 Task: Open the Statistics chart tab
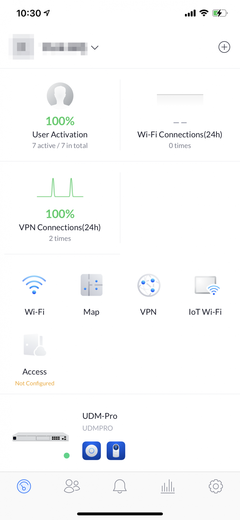pos(168,486)
